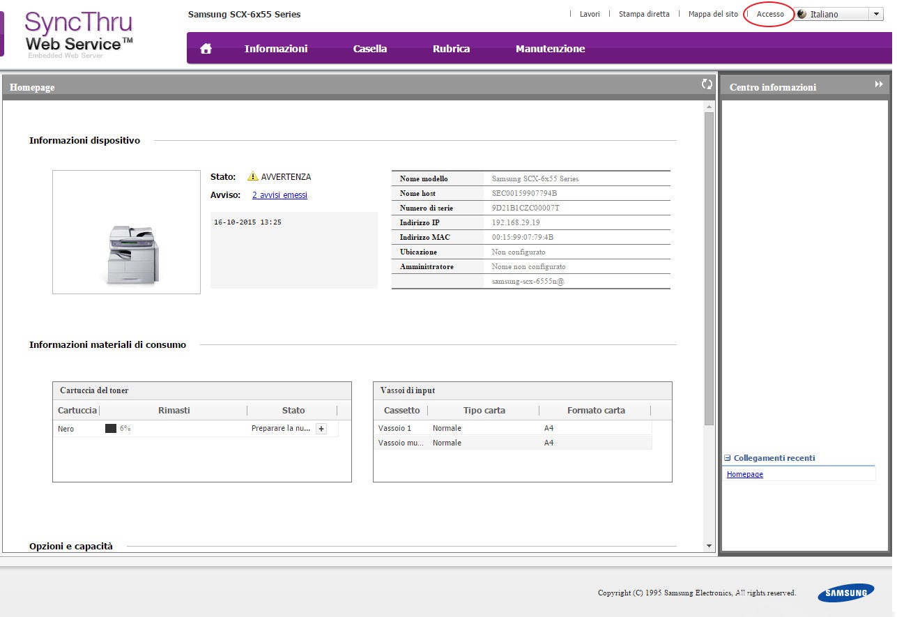
Task: Click the Informazioni materiali di consumo heading
Action: [107, 344]
